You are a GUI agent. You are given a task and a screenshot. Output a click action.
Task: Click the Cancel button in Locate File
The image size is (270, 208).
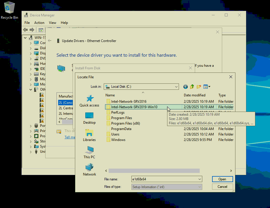pyautogui.click(x=222, y=187)
